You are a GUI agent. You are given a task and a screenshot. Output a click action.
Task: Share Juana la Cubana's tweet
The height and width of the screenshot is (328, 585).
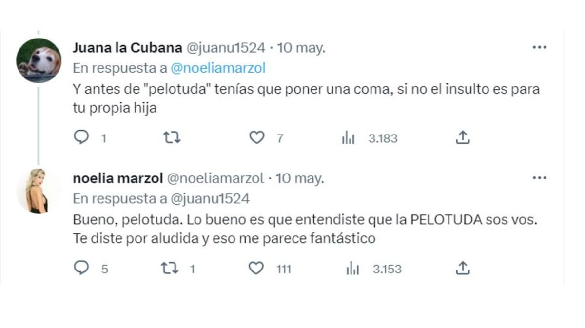[x=462, y=138]
